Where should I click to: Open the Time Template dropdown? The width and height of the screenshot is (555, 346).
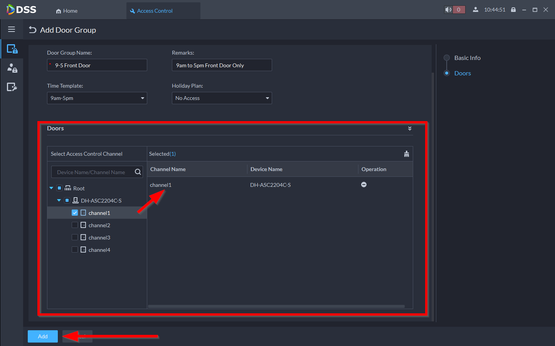pyautogui.click(x=97, y=98)
